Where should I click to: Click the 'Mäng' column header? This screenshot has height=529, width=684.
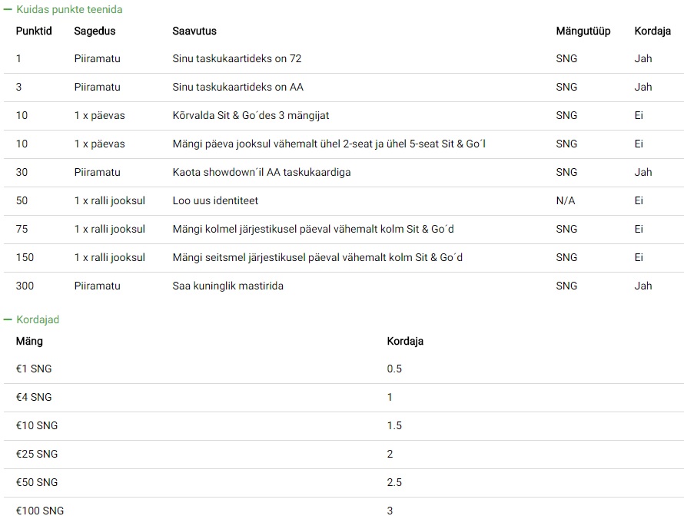pos(29,341)
